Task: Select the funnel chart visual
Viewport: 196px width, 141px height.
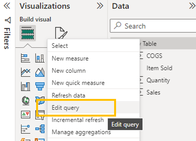Action: click(40, 86)
